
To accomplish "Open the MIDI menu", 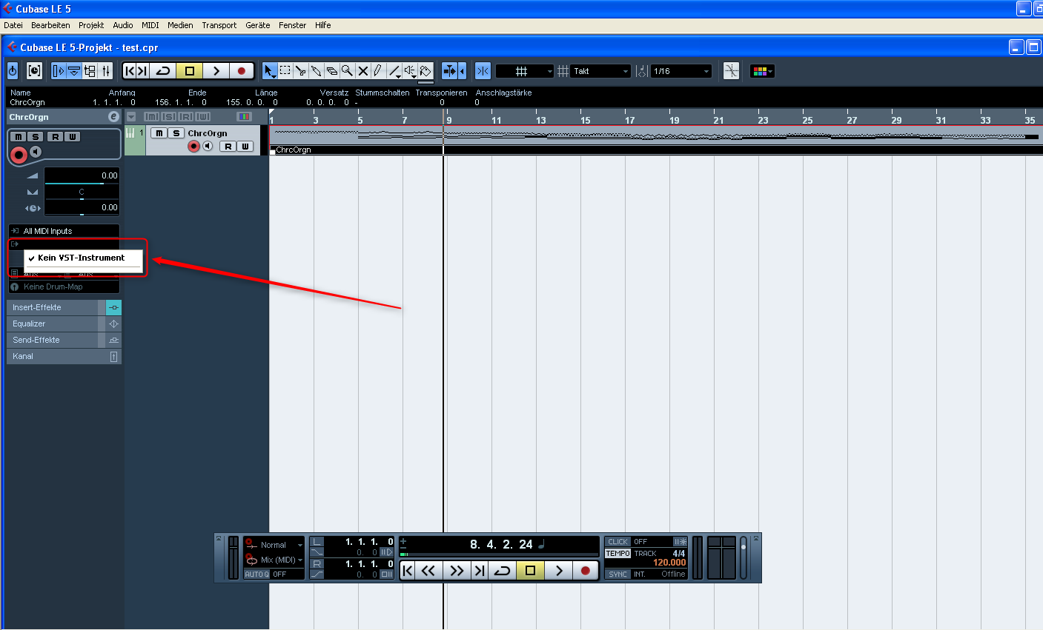I will [x=150, y=25].
